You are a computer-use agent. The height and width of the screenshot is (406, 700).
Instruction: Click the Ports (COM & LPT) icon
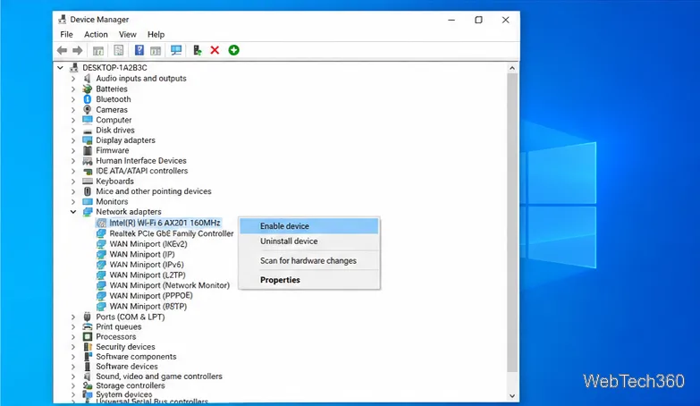click(x=88, y=317)
